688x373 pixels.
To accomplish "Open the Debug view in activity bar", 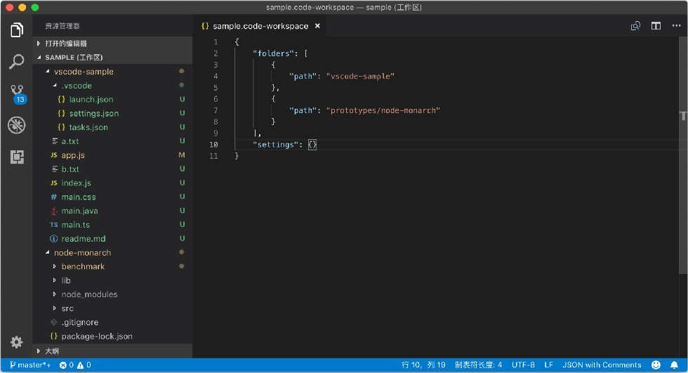I will click(17, 126).
